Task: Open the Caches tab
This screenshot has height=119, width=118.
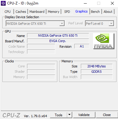Action: tap(21, 12)
